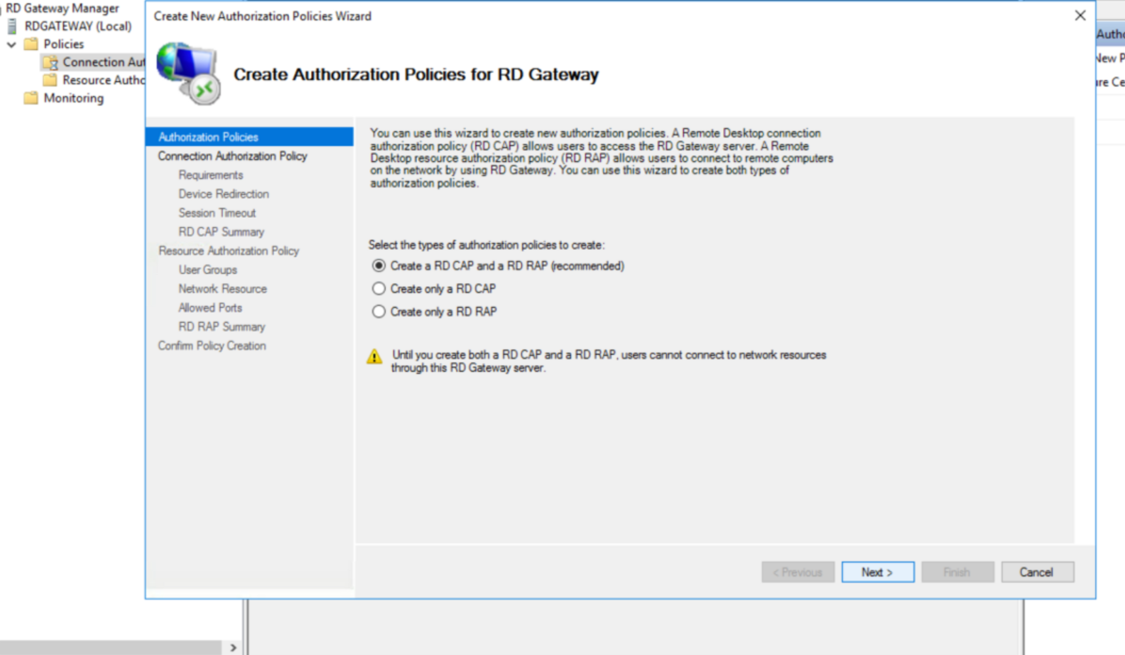This screenshot has height=655, width=1125.
Task: Select Create a RD CAP and RD RAP
Action: [379, 266]
